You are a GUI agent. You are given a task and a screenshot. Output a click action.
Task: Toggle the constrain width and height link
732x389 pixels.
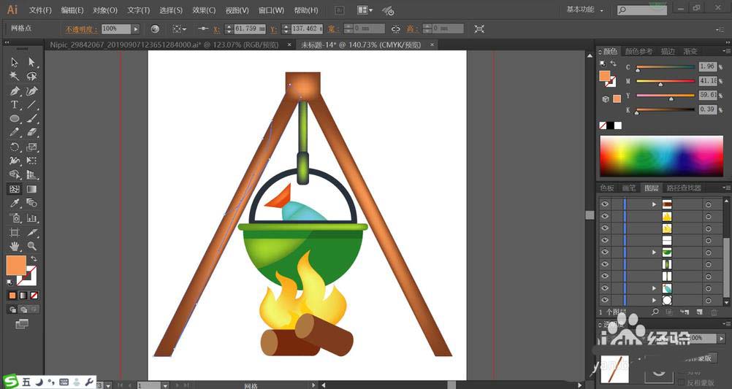tap(396, 29)
